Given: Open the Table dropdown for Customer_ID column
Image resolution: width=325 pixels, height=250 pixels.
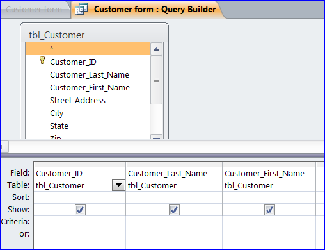Looking at the screenshot, I should coord(118,185).
